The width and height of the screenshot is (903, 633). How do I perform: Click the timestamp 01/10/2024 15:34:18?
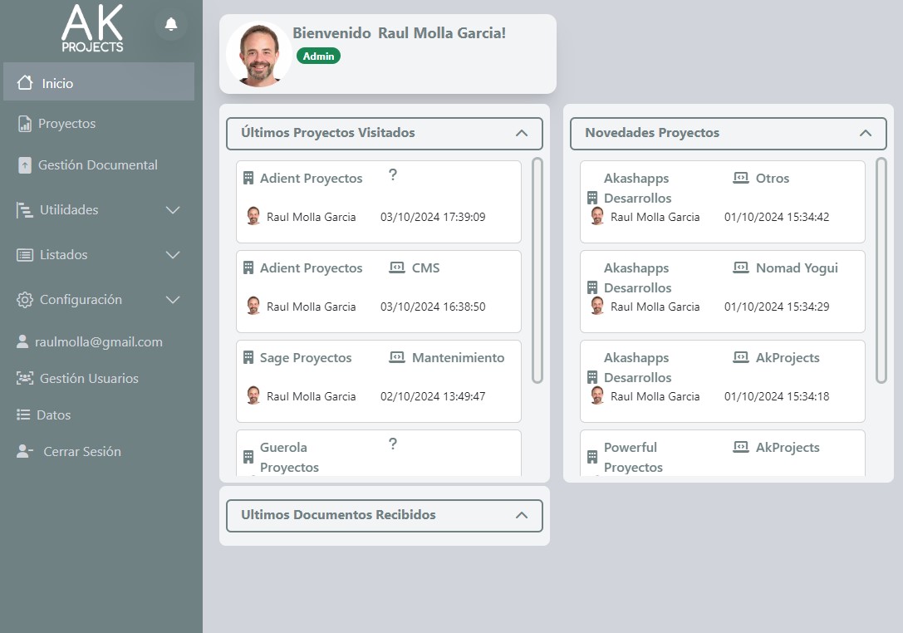777,396
